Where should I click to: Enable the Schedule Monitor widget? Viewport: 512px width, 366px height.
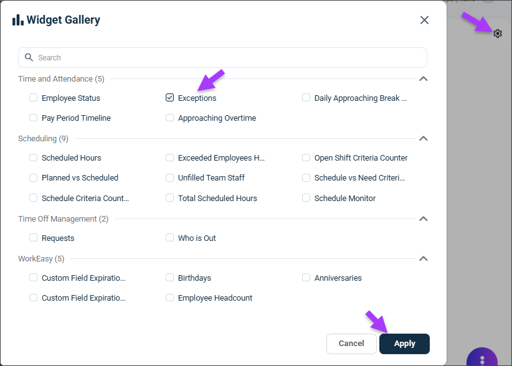[306, 198]
